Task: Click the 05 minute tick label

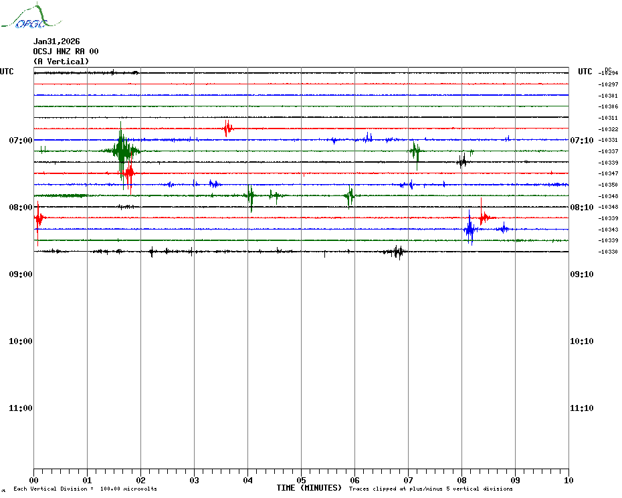Action: (x=301, y=480)
